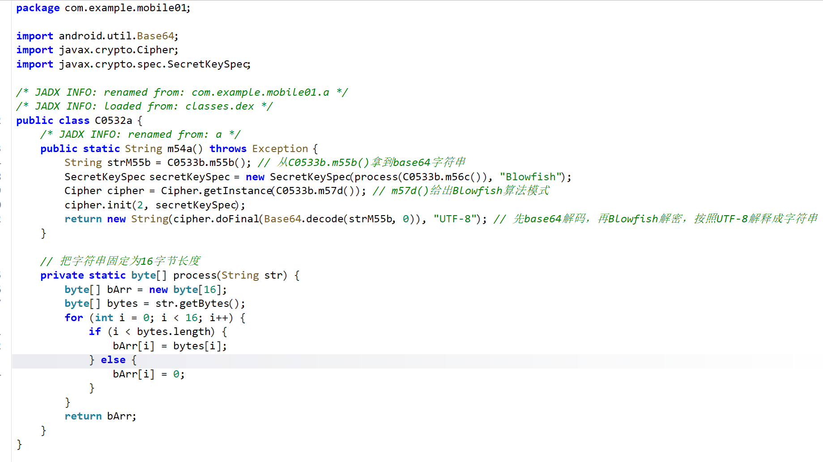823x462 pixels.
Task: Click the comment 'm57d()给出Blowfish算法模式'
Action: (470, 191)
